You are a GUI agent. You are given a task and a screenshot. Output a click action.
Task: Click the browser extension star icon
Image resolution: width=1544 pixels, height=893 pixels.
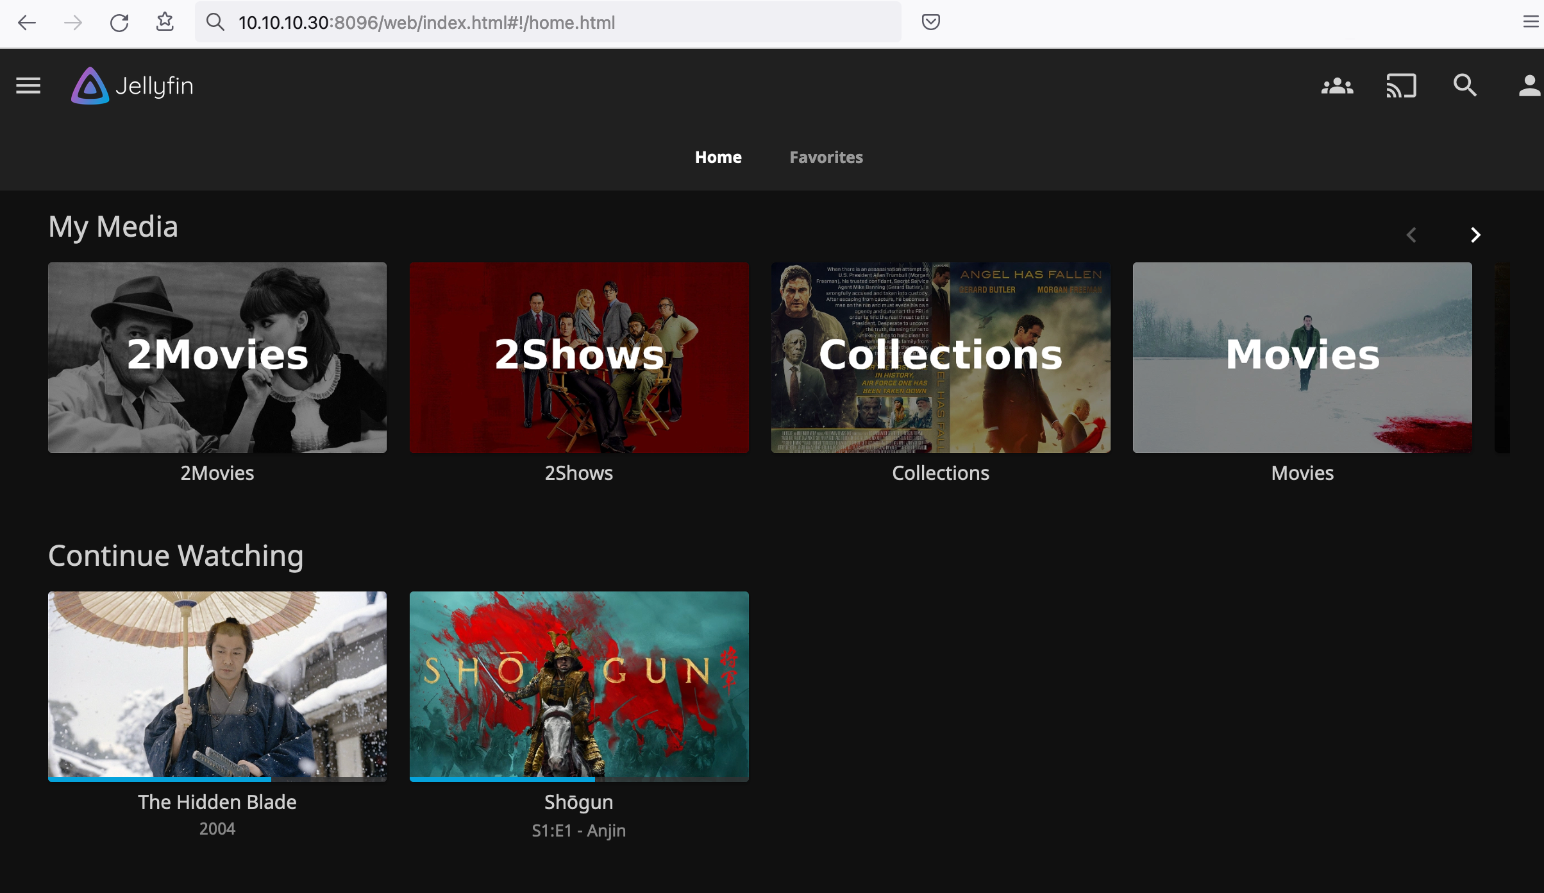point(165,22)
